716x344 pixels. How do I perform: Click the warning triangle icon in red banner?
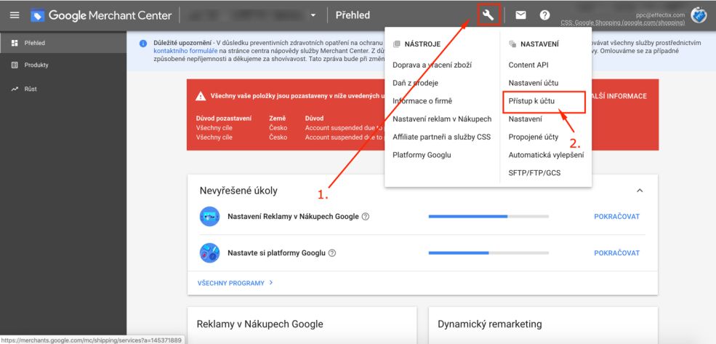(201, 97)
